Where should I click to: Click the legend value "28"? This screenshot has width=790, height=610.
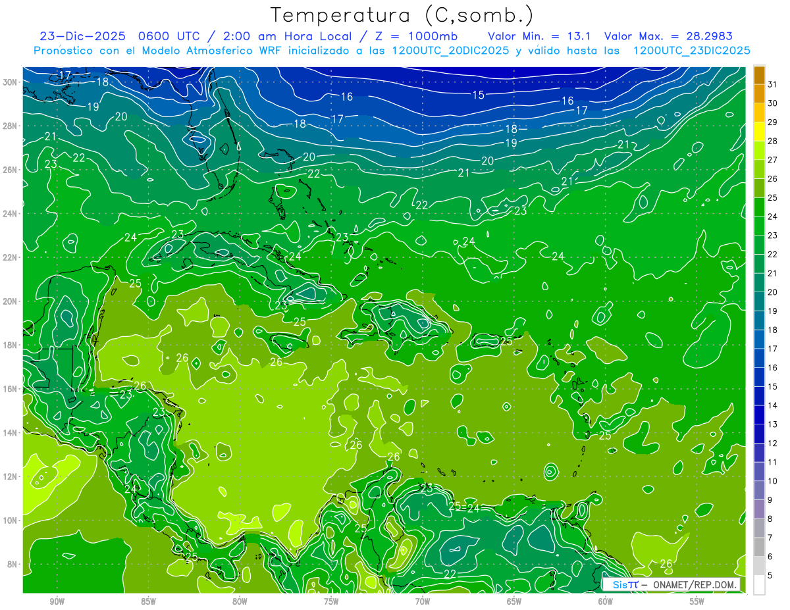[x=773, y=141]
